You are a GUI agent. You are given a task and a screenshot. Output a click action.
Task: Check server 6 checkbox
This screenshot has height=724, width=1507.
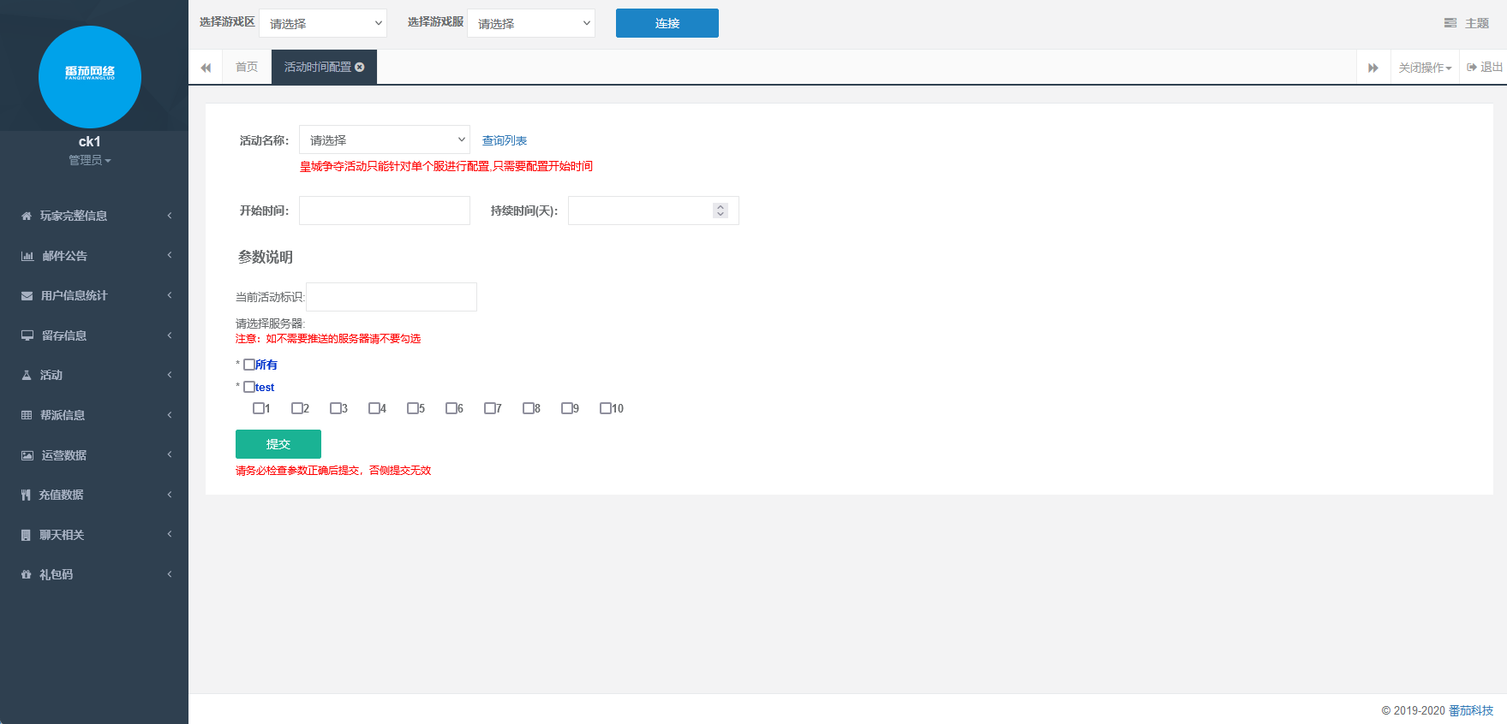[452, 408]
